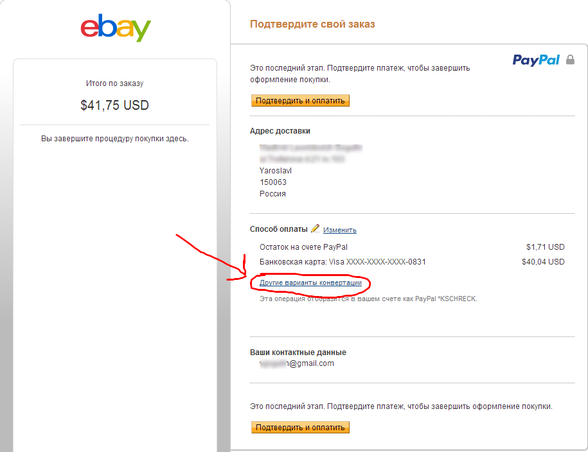Click the pencil icon beside Способ оплаты
The height and width of the screenshot is (452, 588).
[315, 229]
